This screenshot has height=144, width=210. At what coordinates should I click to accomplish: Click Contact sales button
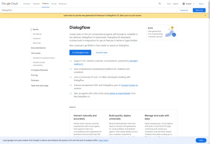[x=102, y=52]
